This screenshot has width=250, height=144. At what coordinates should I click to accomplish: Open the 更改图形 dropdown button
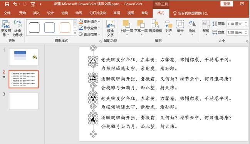click(x=6, y=28)
